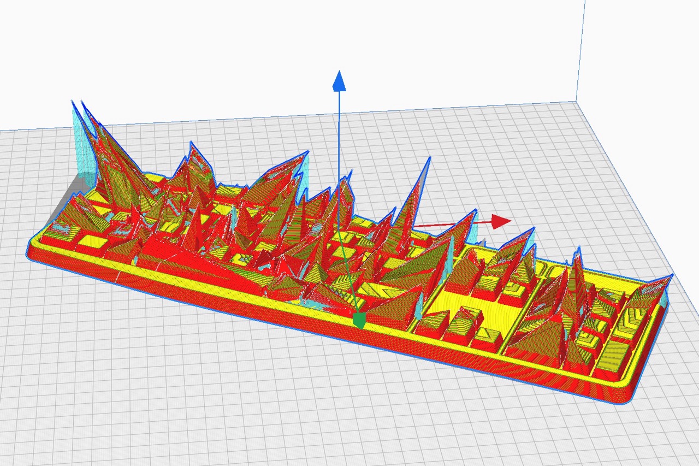Click the cyan support beside the far-left spike
This screenshot has width=699, height=466.
[x=78, y=142]
